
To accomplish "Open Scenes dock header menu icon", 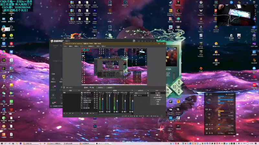I will pos(79,91).
